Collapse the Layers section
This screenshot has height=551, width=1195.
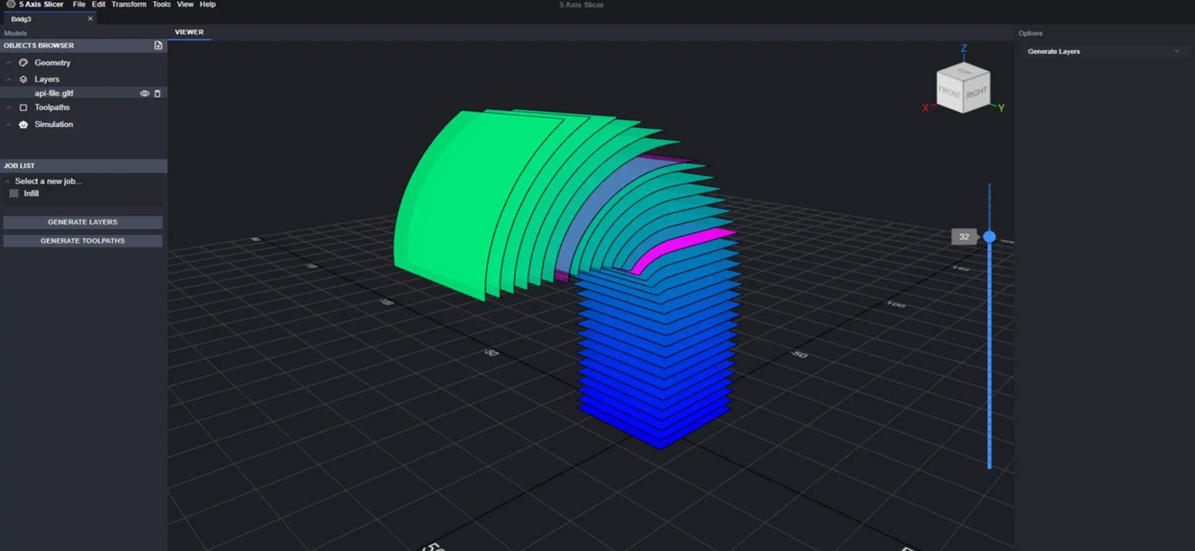click(8, 79)
